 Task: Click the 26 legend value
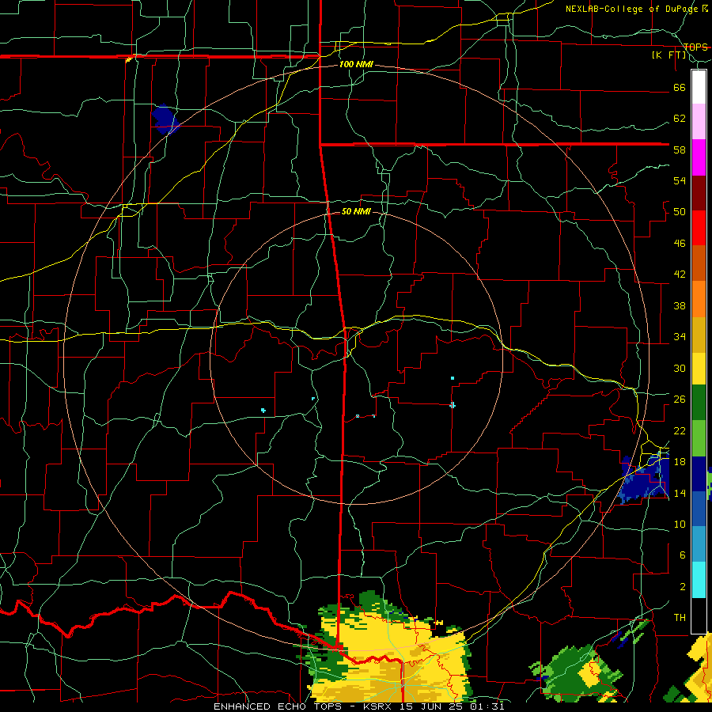(x=680, y=400)
